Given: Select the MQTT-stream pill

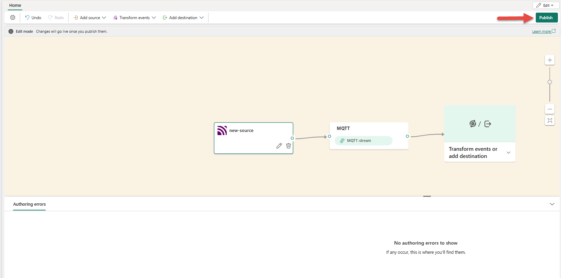Looking at the screenshot, I should pos(363,141).
